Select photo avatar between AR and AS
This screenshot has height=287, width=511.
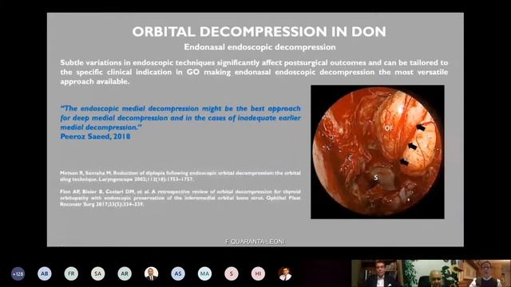151,274
